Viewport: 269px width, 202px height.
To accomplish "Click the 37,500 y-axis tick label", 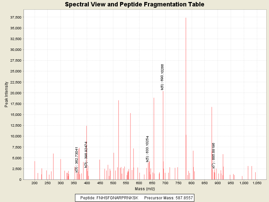I will click(x=16, y=17).
